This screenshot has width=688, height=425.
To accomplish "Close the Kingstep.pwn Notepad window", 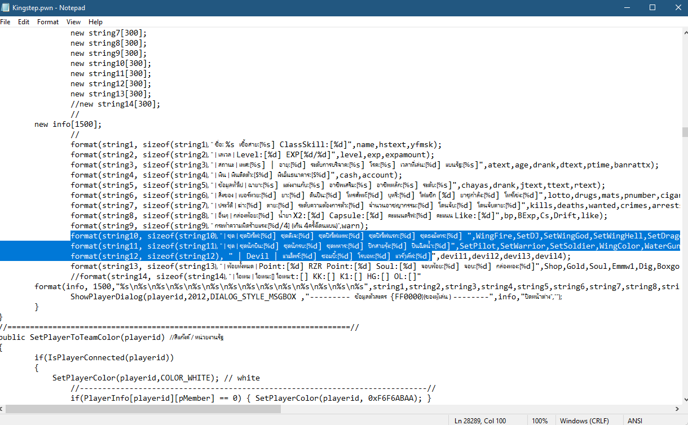I will click(677, 7).
